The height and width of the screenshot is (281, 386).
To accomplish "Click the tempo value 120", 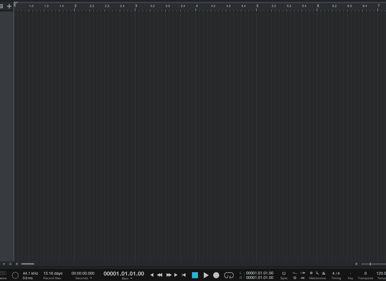I will point(381,273).
